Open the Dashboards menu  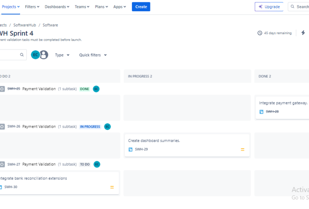(57, 7)
